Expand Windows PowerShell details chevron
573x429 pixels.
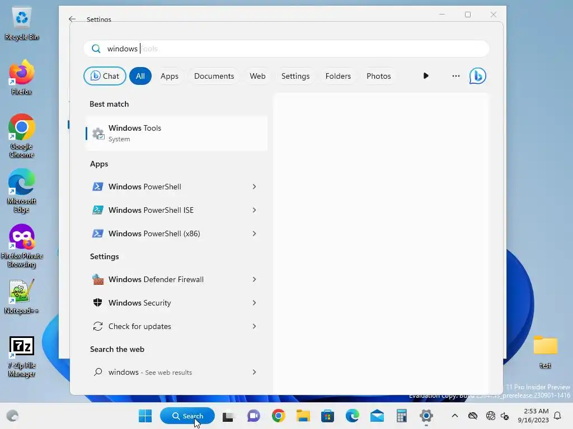point(255,187)
